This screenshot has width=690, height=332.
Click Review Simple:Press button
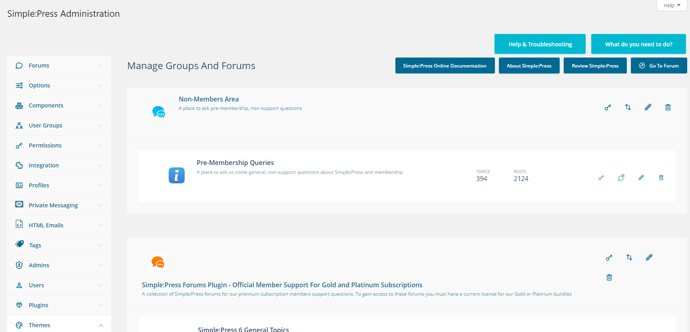[595, 66]
